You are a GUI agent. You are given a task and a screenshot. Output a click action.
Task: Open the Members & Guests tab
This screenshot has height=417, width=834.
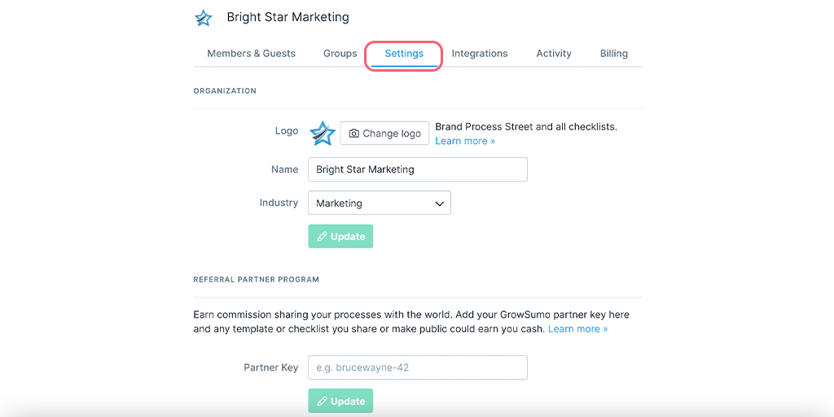tap(251, 53)
